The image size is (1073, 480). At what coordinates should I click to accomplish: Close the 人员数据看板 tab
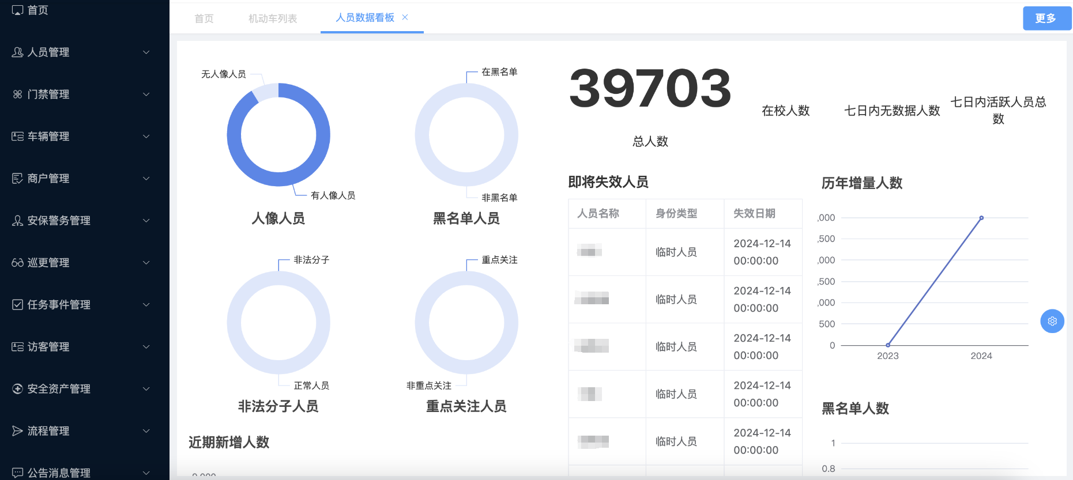tap(405, 17)
